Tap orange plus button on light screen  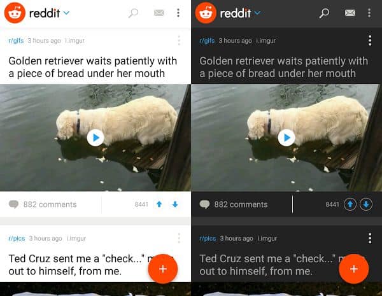tap(163, 269)
